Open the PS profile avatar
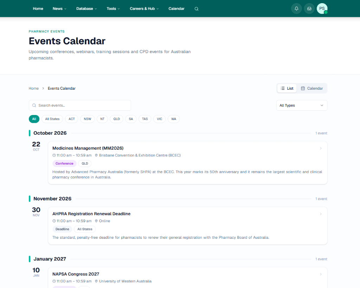360x288 pixels. pyautogui.click(x=322, y=8)
